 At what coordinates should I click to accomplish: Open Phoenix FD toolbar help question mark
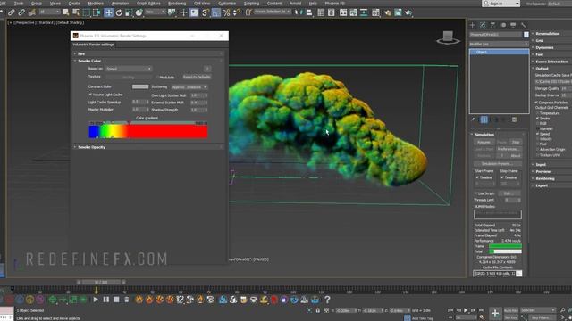pyautogui.click(x=327, y=300)
